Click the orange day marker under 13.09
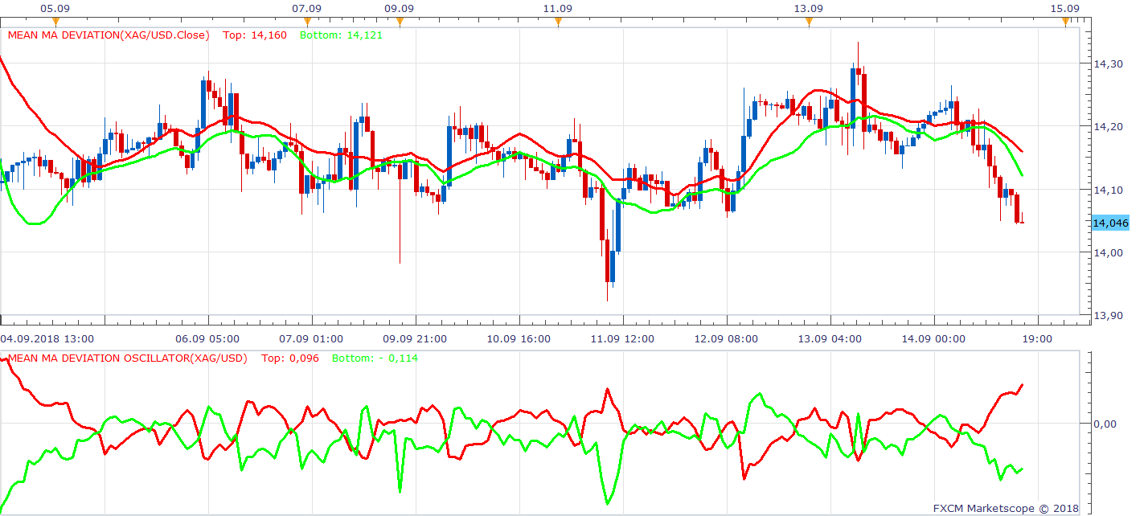1144x516 pixels. [x=809, y=22]
